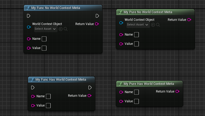Click the output execution pin on My Func Has World Context Meta
Viewport: 205px width, 116px height.
click(x=90, y=88)
